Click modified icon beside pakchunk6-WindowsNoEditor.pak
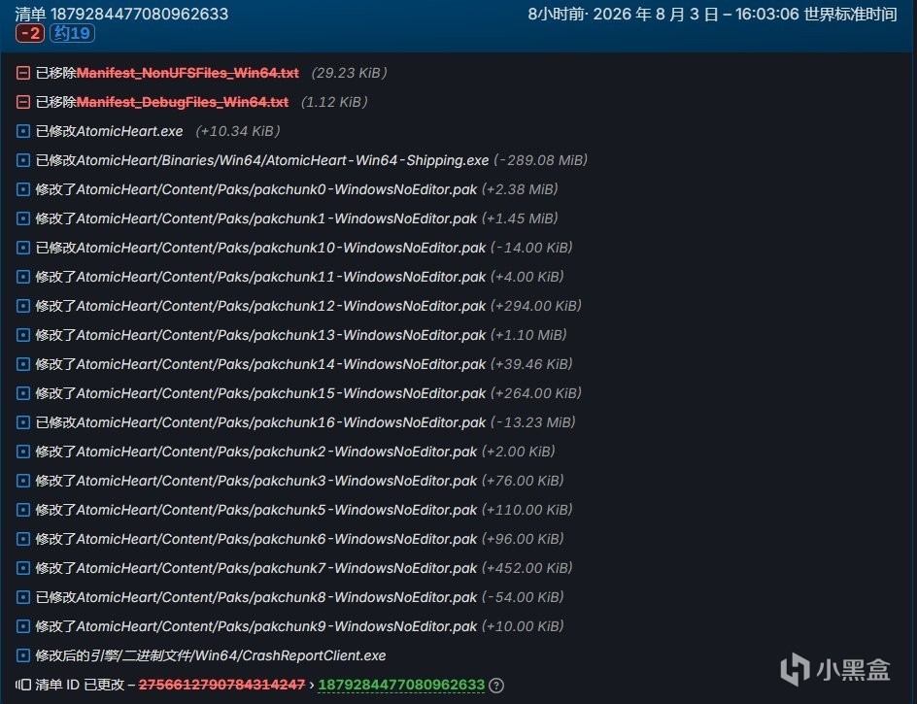The width and height of the screenshot is (917, 704). coord(23,539)
